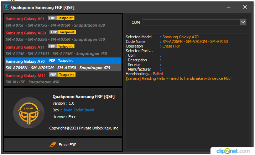Click the Private Project owl logo
The width and height of the screenshot is (255, 155).
click(29, 113)
